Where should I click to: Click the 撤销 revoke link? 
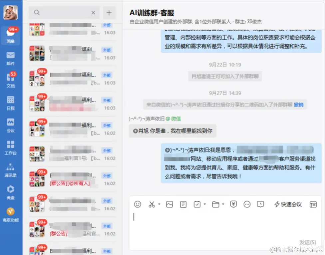tap(298, 105)
